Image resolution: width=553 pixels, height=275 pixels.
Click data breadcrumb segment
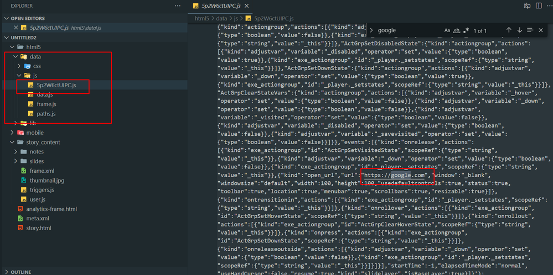click(x=221, y=18)
